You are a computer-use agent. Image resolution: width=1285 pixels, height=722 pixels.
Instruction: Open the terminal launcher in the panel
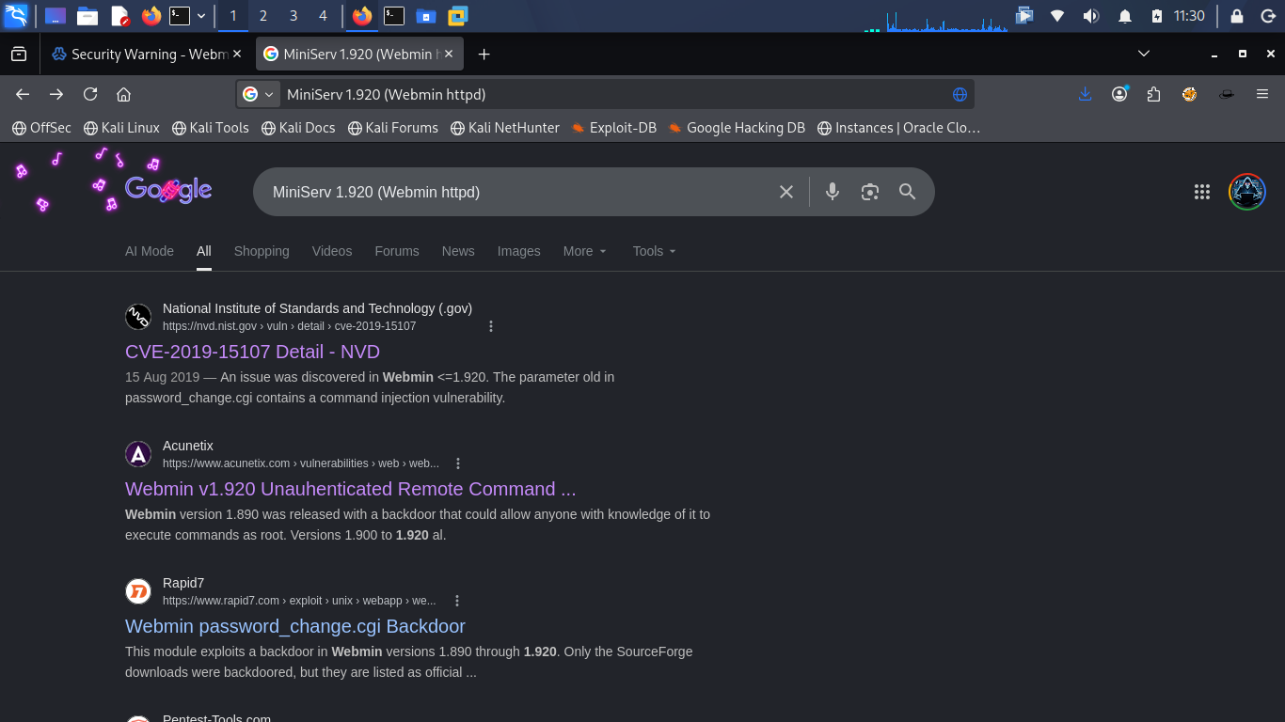[x=180, y=15]
